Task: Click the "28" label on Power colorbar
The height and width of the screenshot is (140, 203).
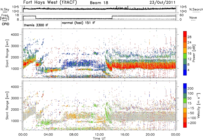Action: (189, 37)
